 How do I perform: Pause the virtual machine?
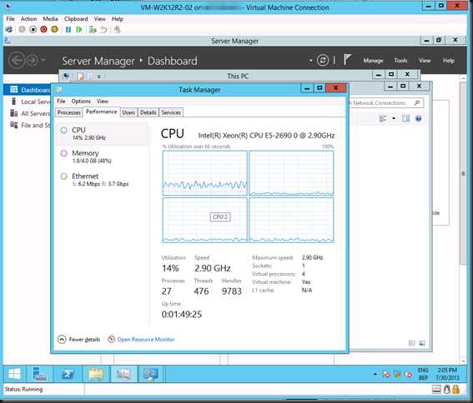[x=68, y=29]
